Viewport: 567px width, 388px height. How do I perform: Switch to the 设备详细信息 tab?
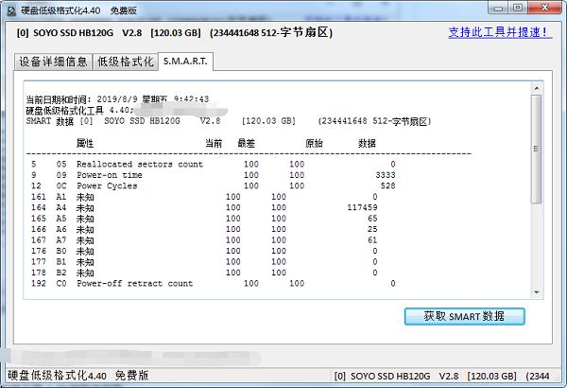[x=53, y=62]
